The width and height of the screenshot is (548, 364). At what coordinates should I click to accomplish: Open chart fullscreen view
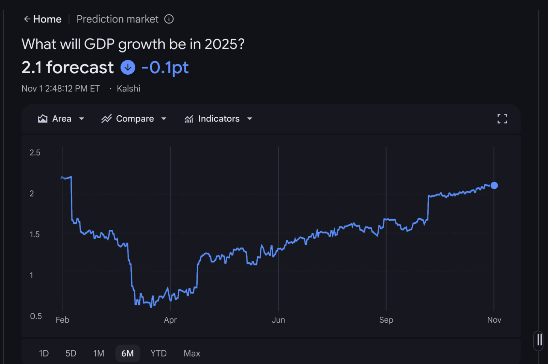502,119
